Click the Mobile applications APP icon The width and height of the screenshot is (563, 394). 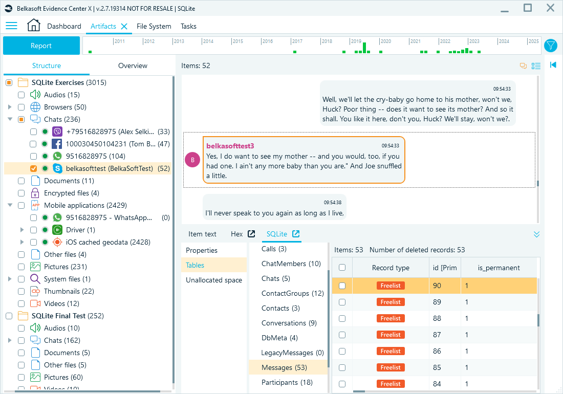(x=35, y=205)
